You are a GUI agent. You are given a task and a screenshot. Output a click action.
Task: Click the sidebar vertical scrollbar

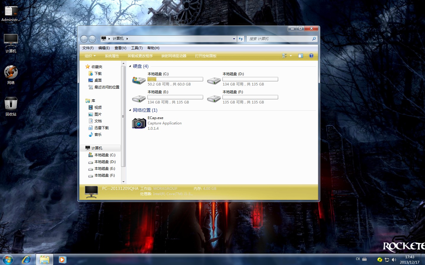(x=123, y=116)
